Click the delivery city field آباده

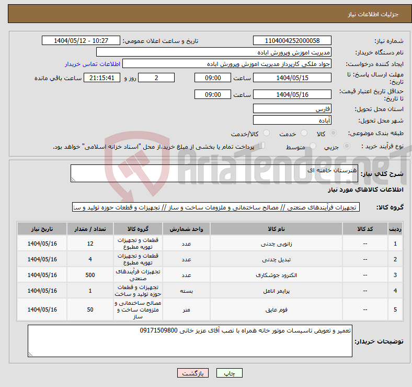[292, 120]
